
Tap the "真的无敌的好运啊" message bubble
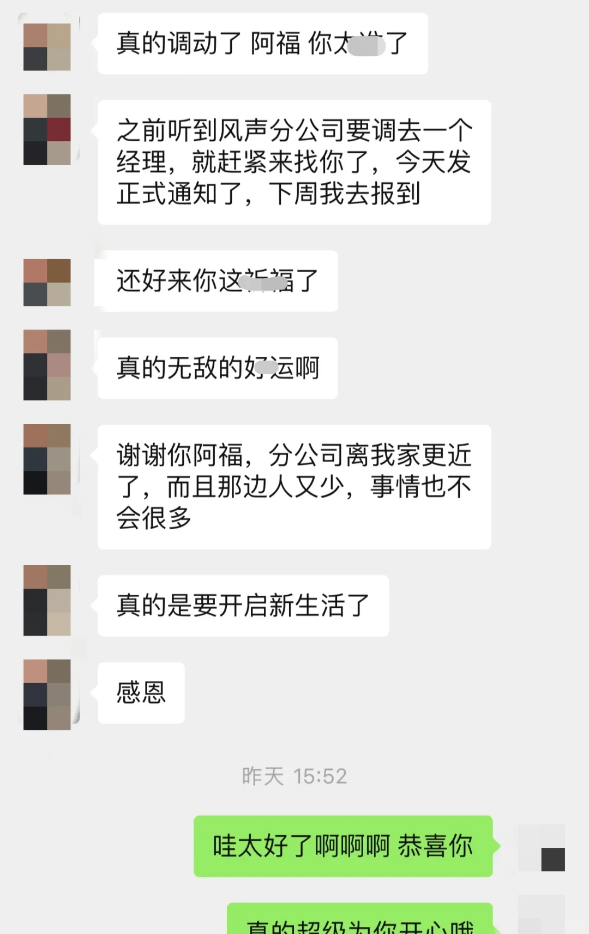pos(218,368)
